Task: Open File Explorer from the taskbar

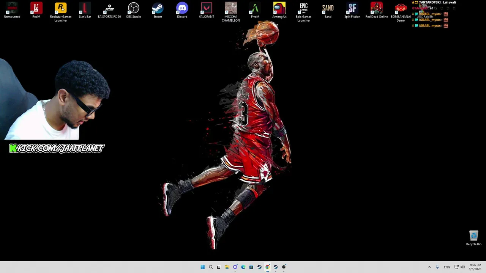Action: (227, 267)
